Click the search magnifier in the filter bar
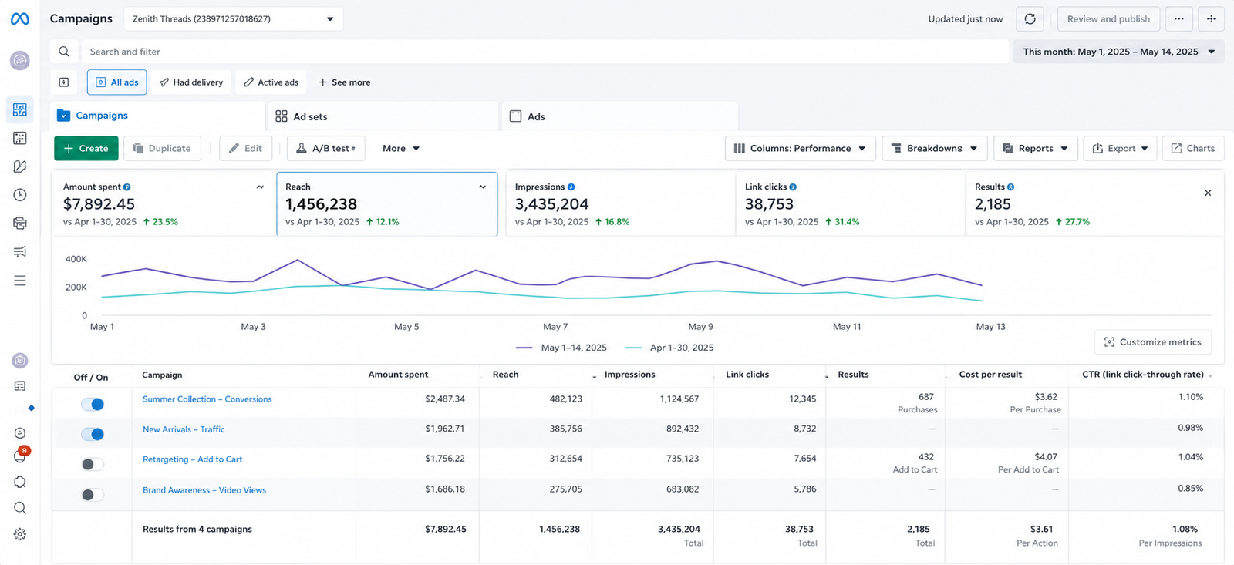The height and width of the screenshot is (565, 1234). (64, 52)
